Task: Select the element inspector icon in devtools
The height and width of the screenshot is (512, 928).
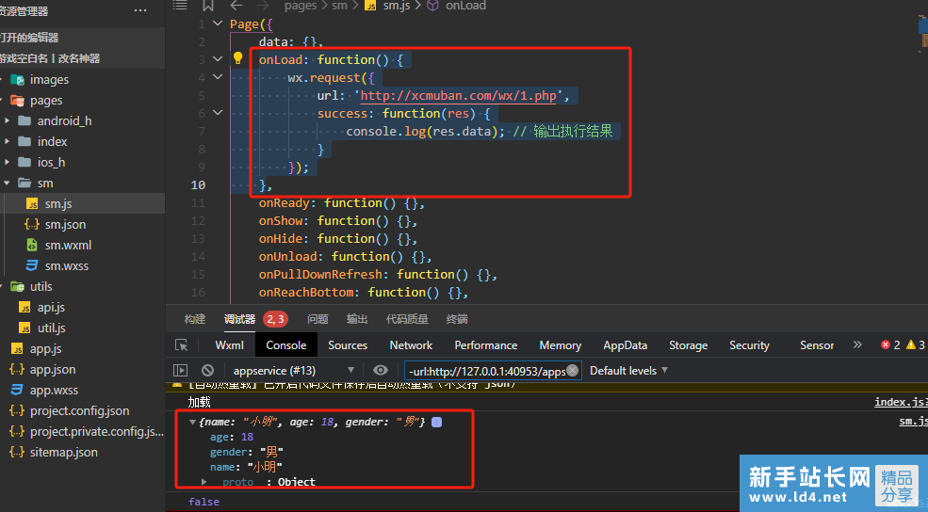Action: (x=182, y=345)
